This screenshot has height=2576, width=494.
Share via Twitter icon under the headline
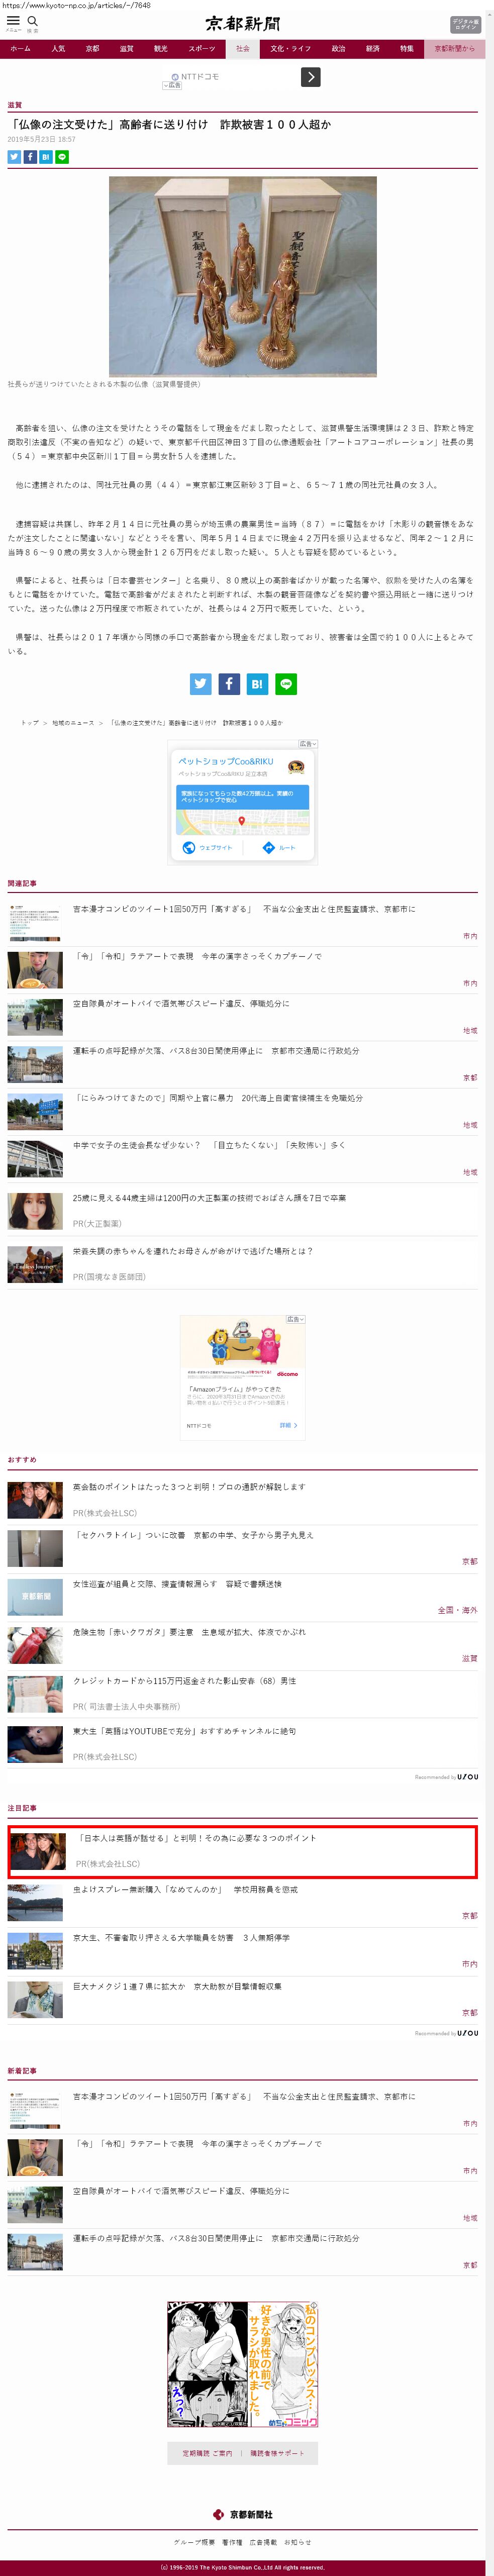point(14,157)
